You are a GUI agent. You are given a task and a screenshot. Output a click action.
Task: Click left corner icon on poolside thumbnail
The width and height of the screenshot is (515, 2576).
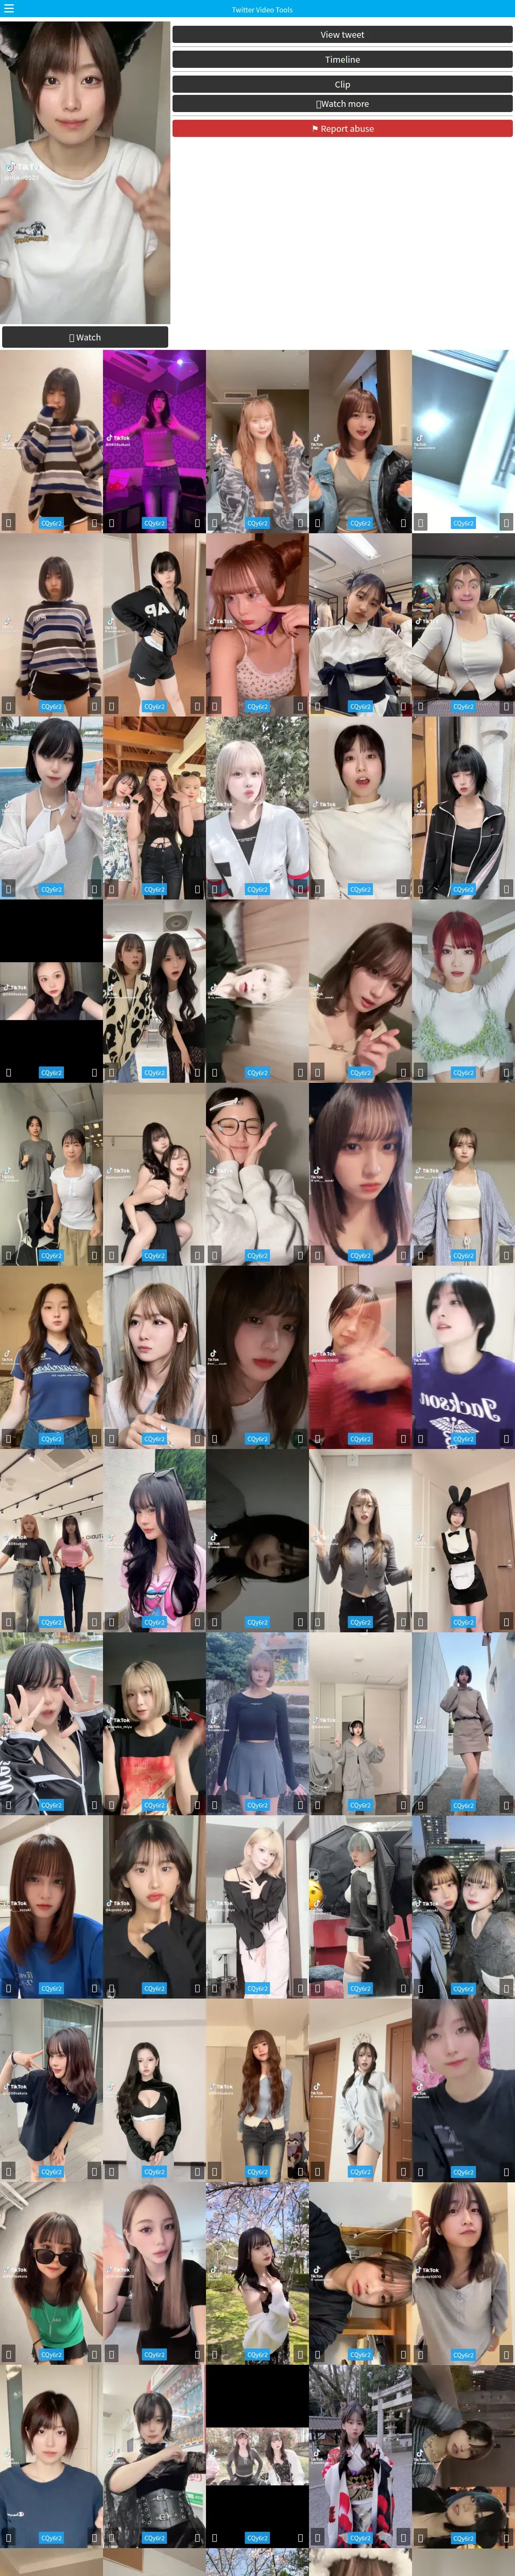pos(8,889)
